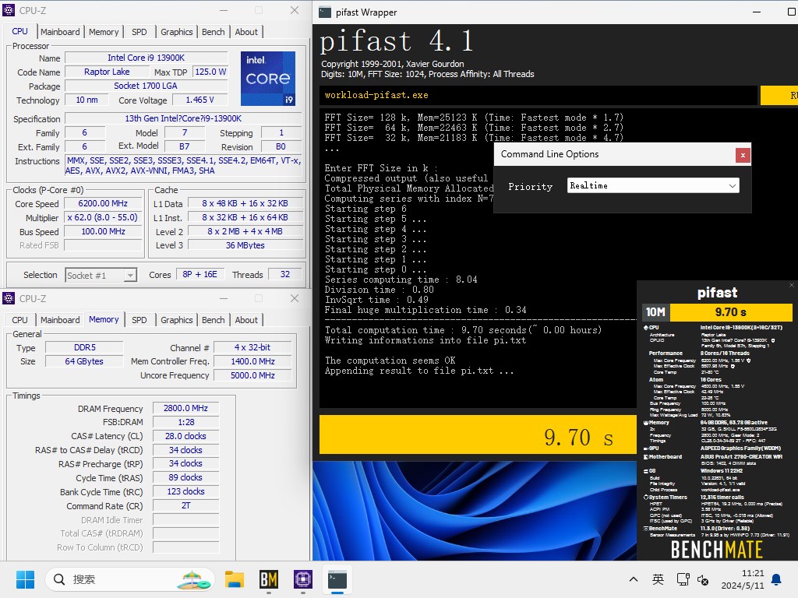
Task: Switch to Memory tab in top CPU-Z window
Action: [104, 31]
